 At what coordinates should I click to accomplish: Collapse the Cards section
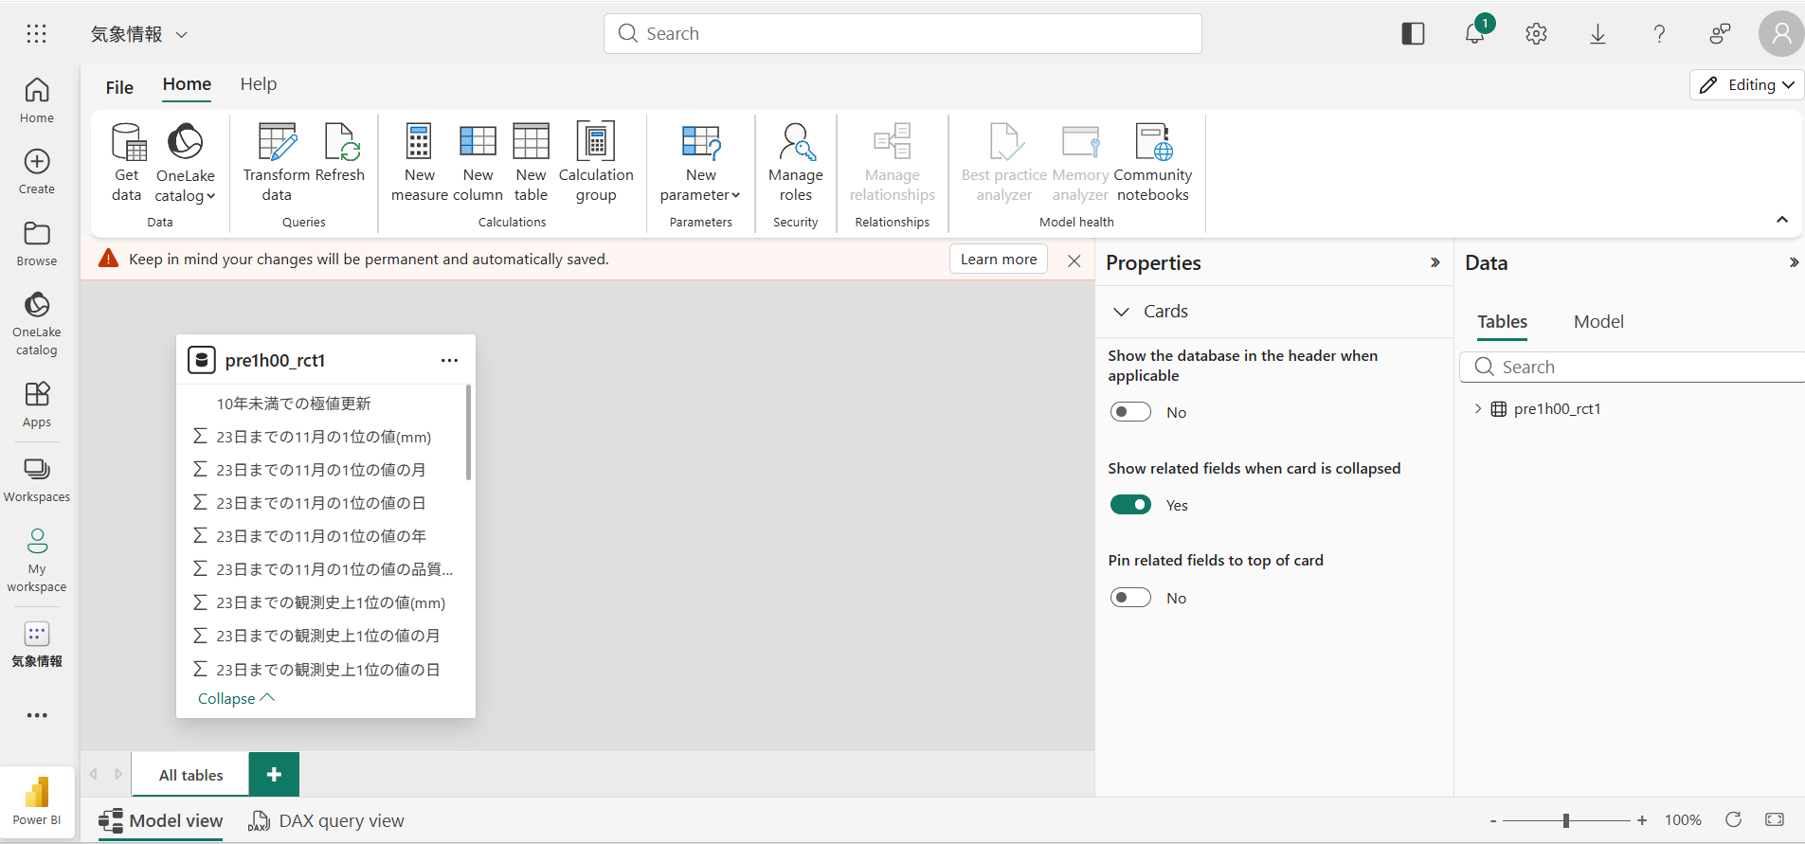click(1121, 312)
